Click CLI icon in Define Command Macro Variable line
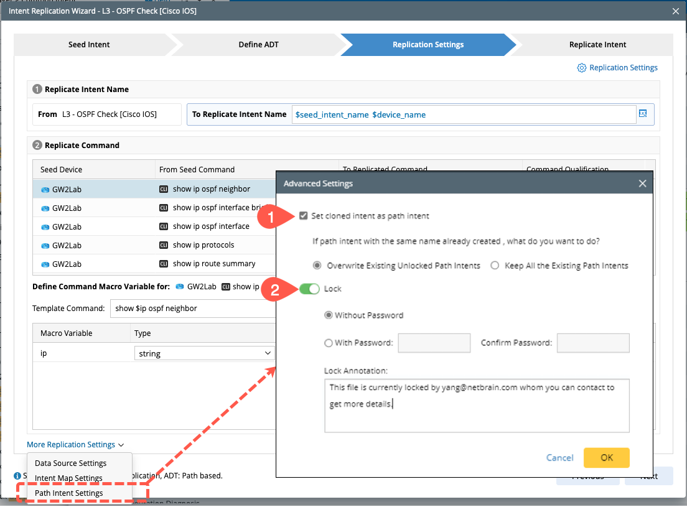The image size is (687, 507). (x=226, y=287)
